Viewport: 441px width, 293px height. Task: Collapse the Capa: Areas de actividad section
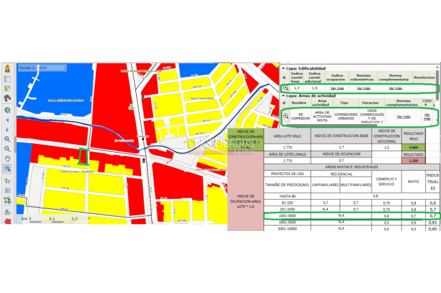tap(284, 96)
